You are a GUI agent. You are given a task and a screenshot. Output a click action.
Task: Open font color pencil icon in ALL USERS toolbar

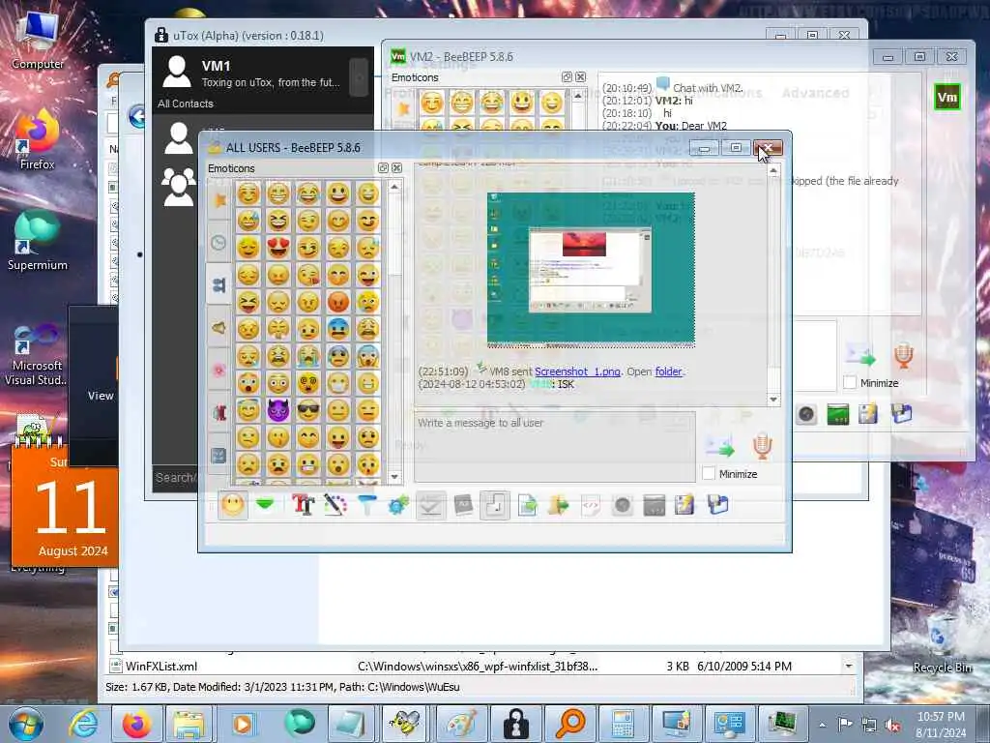[335, 505]
